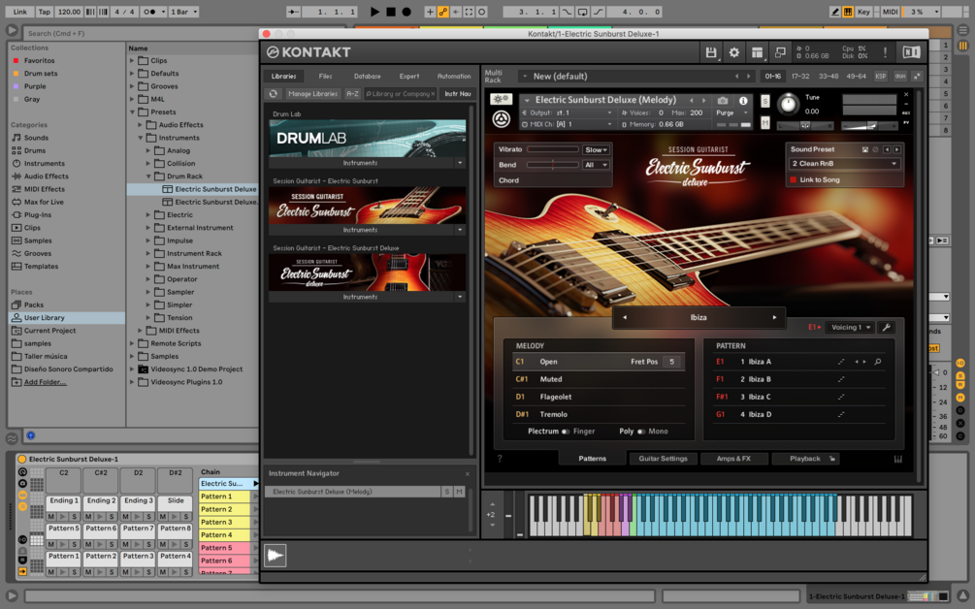975x609 pixels.
Task: Click magnifier icon for Ibiza A pattern
Action: point(877,362)
